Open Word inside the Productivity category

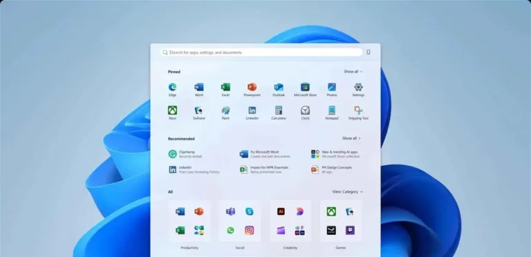pos(180,211)
